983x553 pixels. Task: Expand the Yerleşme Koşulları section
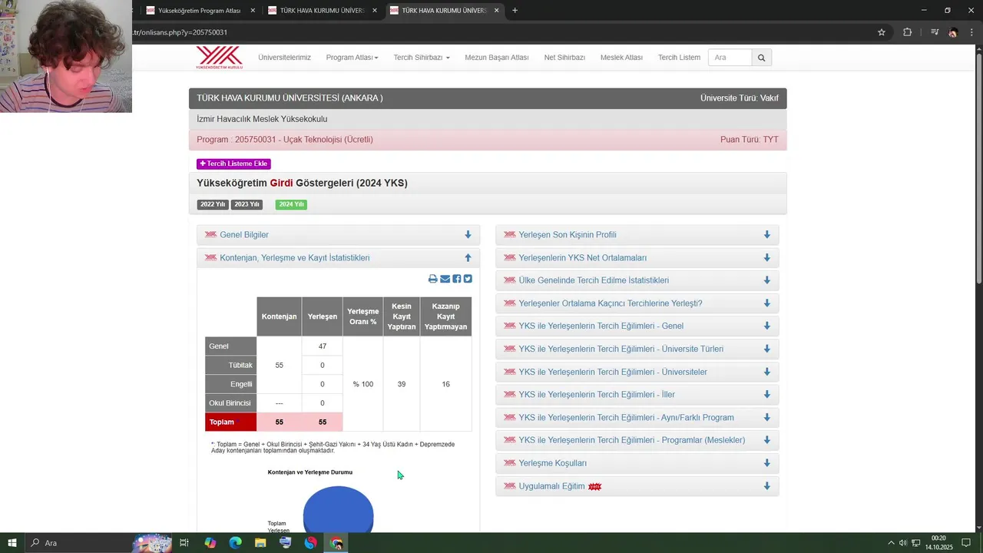[x=637, y=463]
